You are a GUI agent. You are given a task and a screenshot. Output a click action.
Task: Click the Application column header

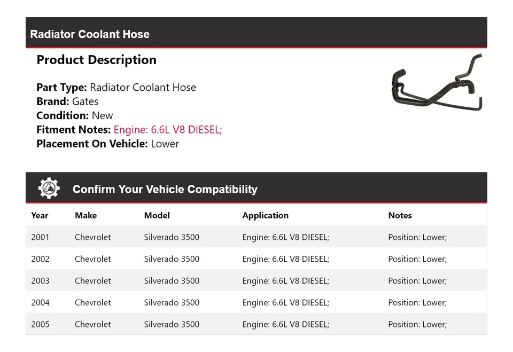[x=265, y=215]
